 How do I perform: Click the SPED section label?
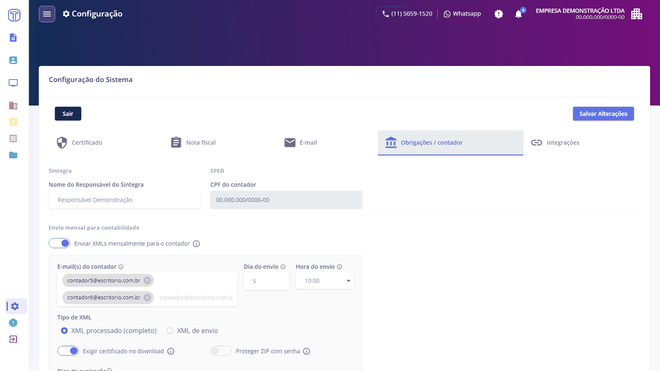pos(217,171)
